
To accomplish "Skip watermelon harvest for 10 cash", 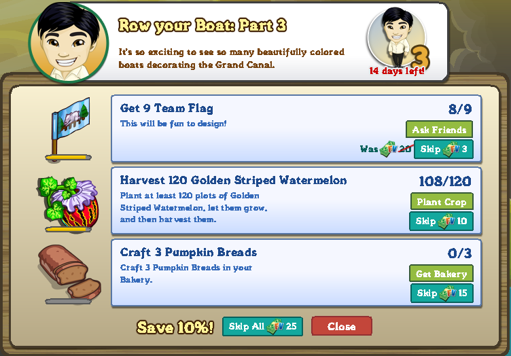I will click(x=441, y=221).
